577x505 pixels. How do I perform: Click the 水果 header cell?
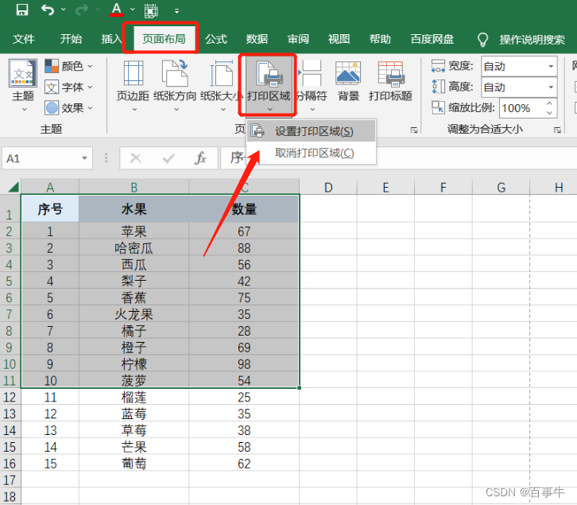point(134,209)
